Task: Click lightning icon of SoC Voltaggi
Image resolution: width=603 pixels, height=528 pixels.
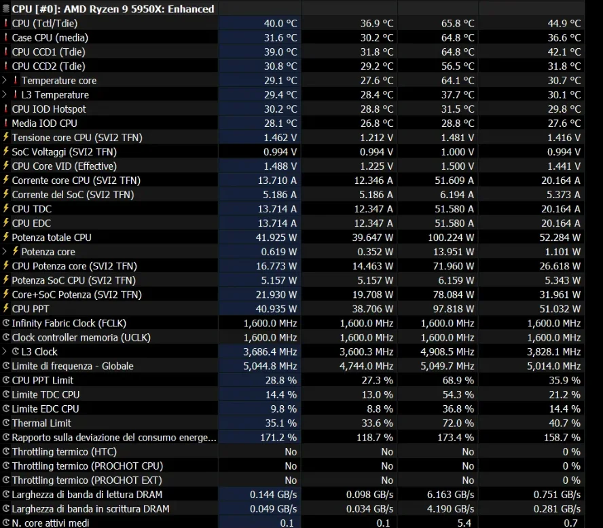Action: (5, 151)
